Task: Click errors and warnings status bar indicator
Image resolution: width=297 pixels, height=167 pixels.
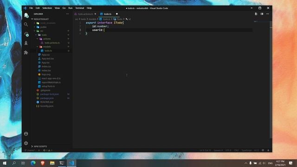Action: tap(47, 150)
